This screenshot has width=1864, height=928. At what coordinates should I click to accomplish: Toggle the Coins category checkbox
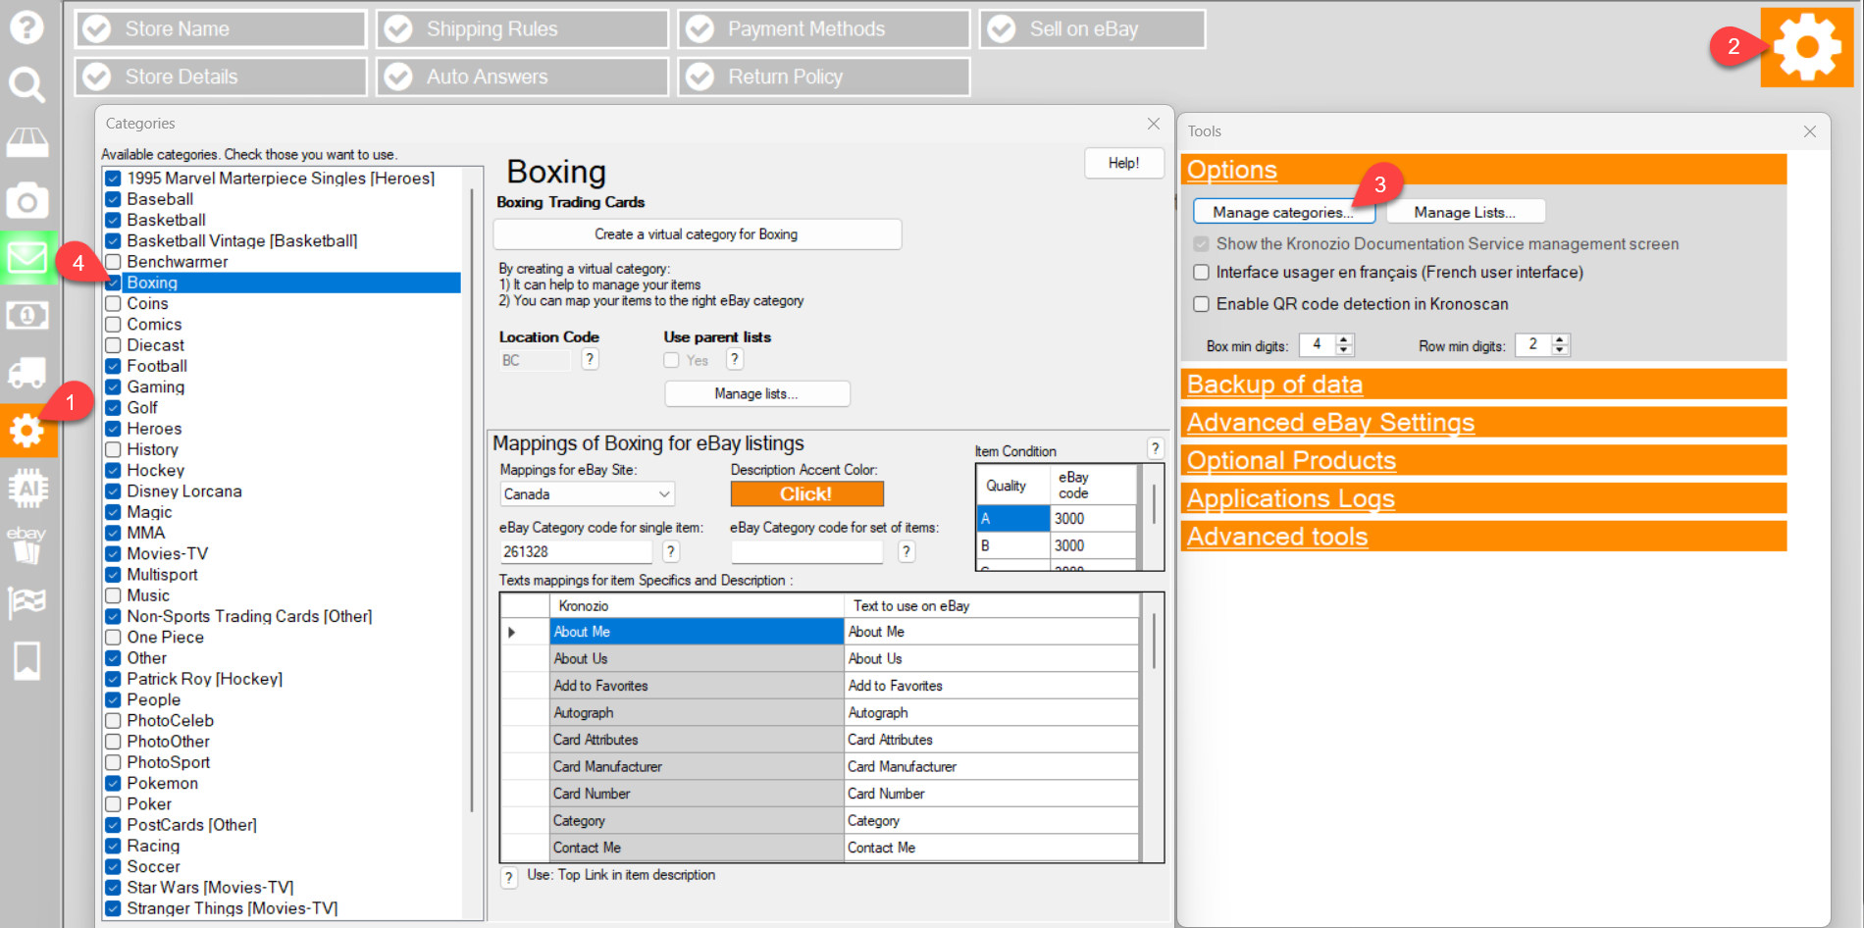click(x=113, y=303)
